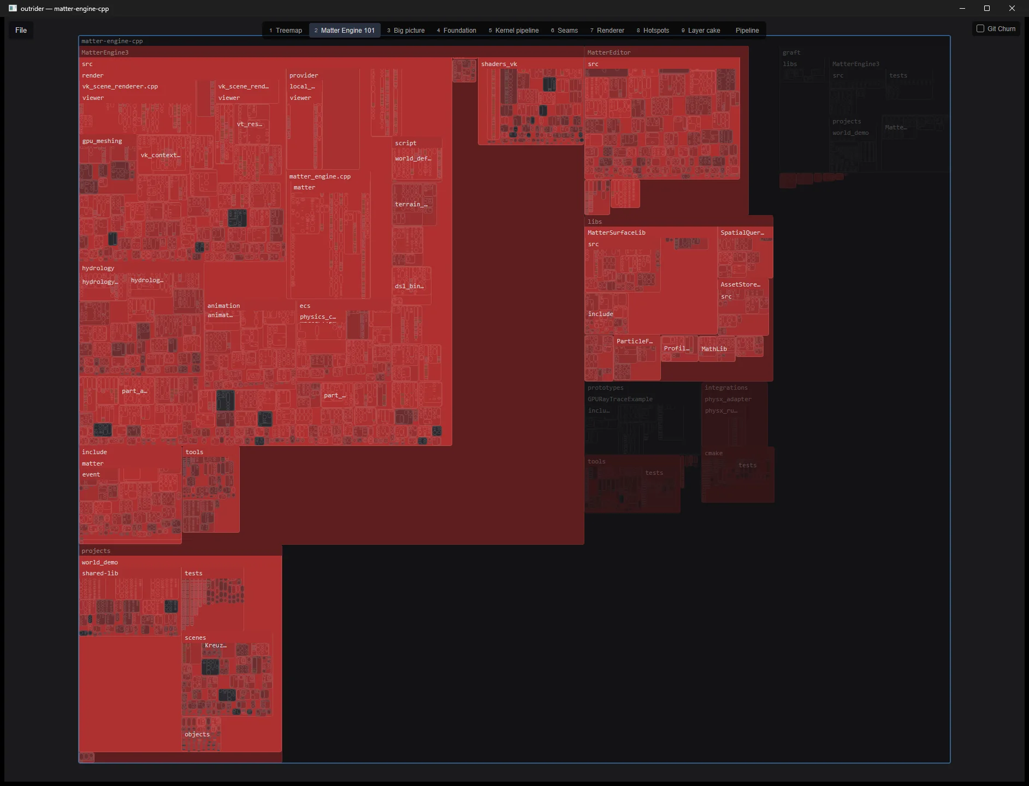Select the ecs folder label
Viewport: 1029px width, 786px height.
(305, 306)
